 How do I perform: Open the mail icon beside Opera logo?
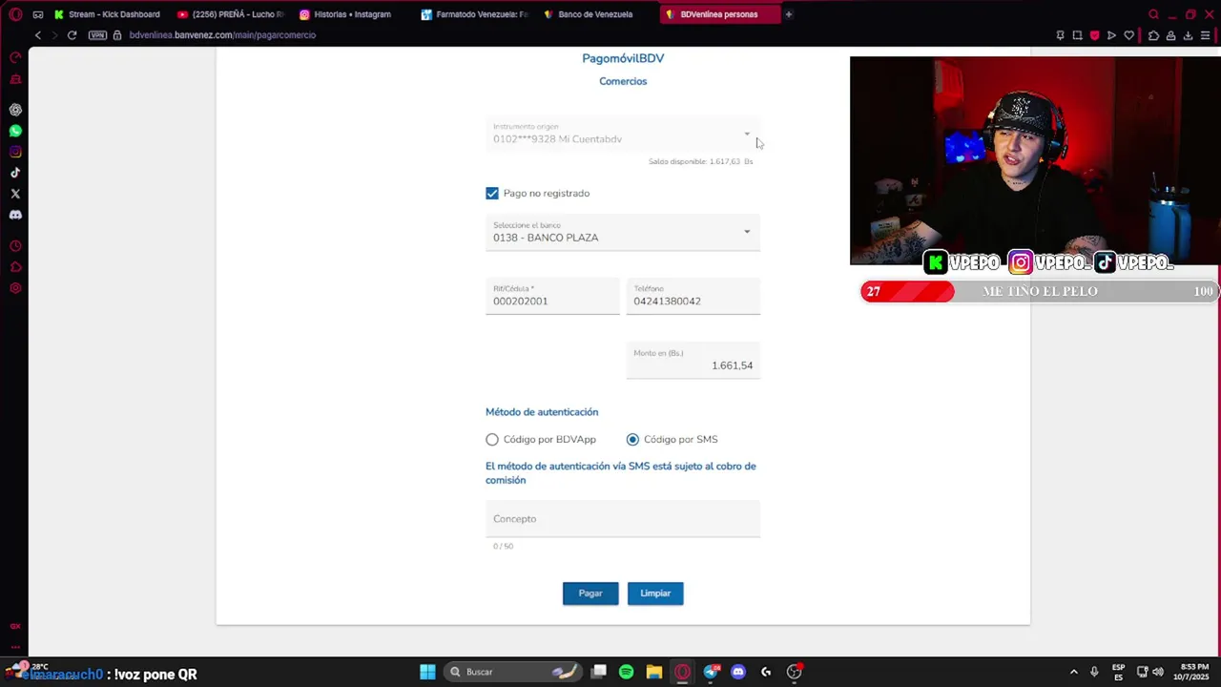click(x=38, y=14)
